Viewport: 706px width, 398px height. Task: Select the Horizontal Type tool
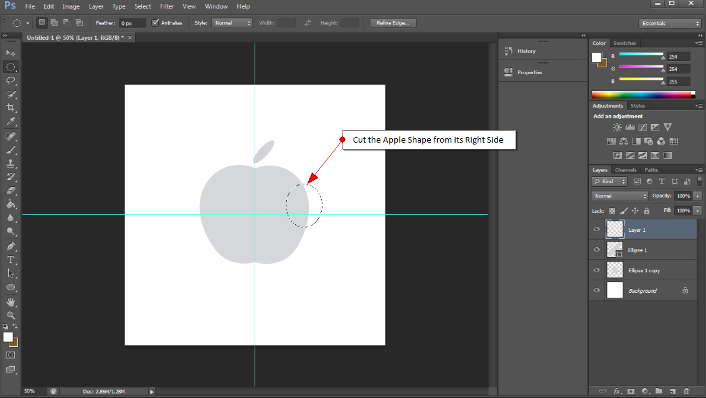click(x=10, y=260)
